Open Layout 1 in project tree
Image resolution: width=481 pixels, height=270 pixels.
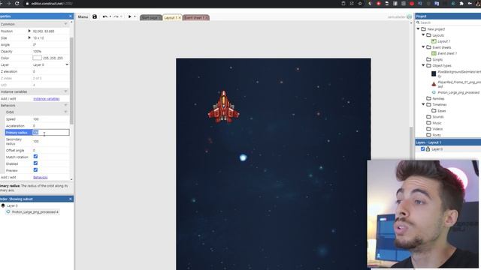click(x=443, y=41)
